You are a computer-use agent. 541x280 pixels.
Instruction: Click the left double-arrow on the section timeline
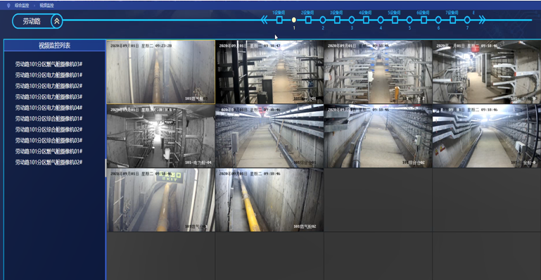pos(265,20)
